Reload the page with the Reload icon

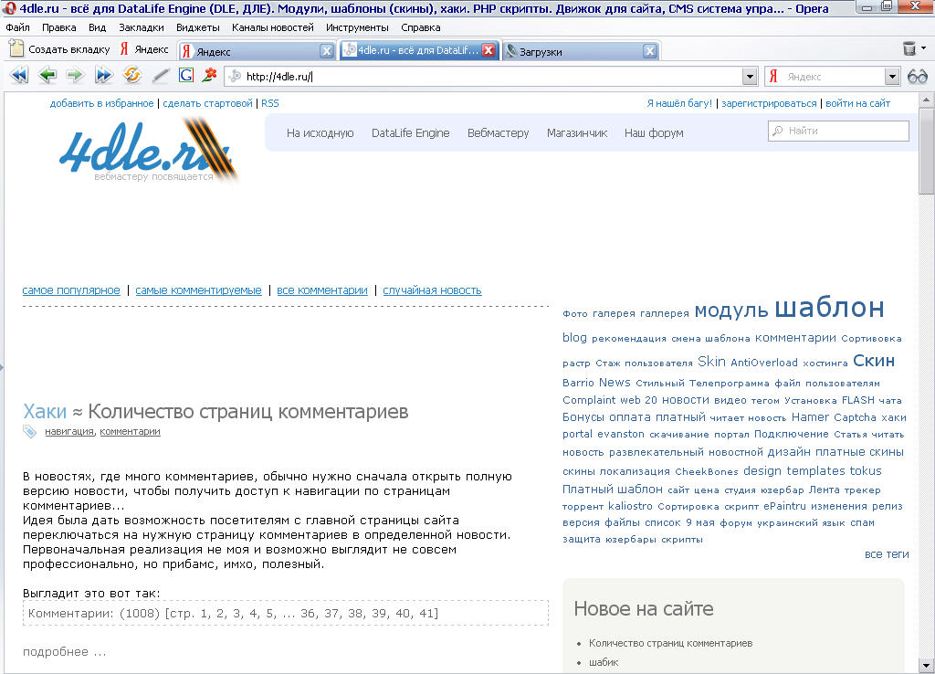click(131, 76)
